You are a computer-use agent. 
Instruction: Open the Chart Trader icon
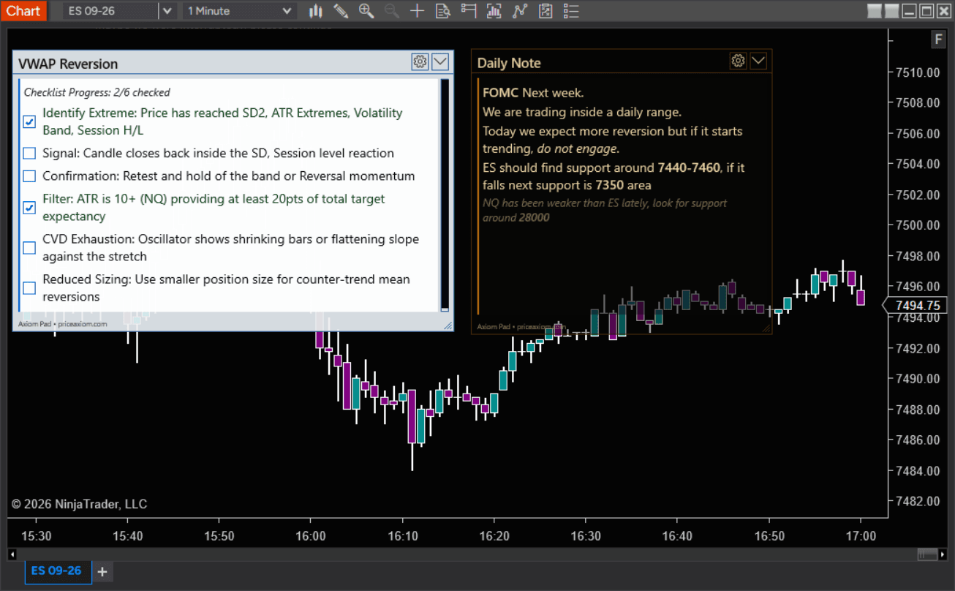[x=469, y=11]
